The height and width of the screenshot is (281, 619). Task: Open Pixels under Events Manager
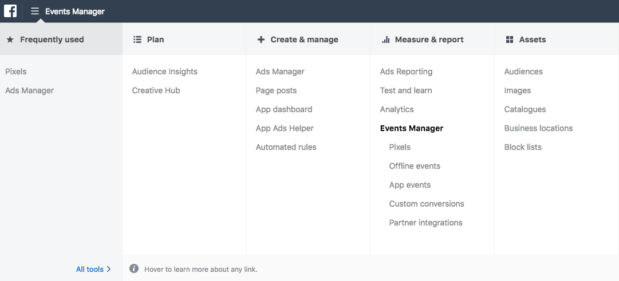(400, 147)
